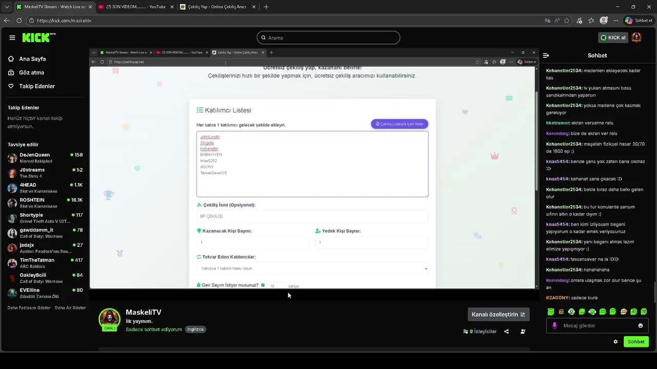The image size is (657, 369).
Task: Toggle Geri Sayım İstiyor musunuz checkbox
Action: click(x=263, y=285)
